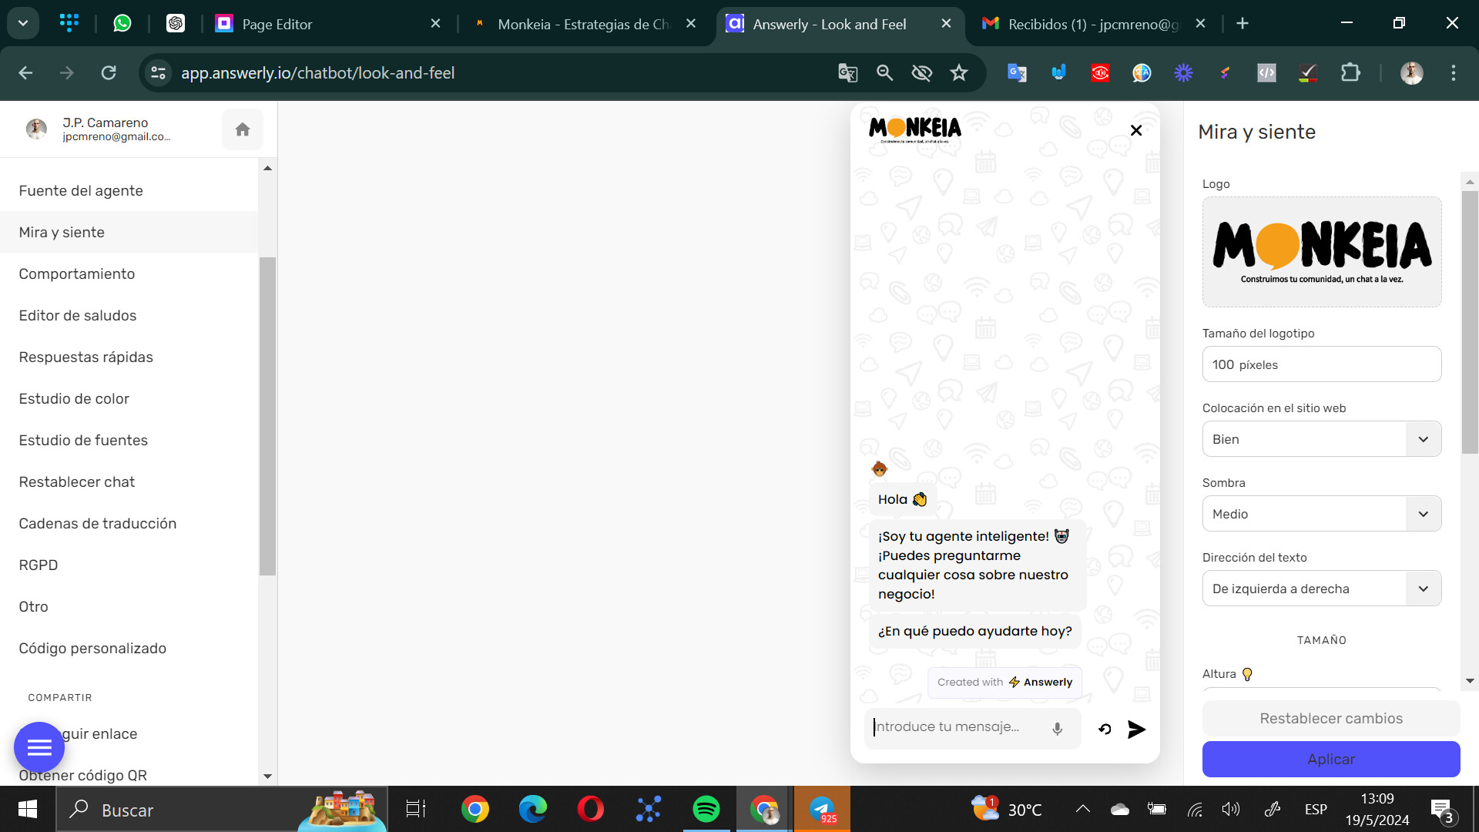This screenshot has height=832, width=1479.
Task: Click the Altura lightbulb hint icon
Action: click(1247, 674)
